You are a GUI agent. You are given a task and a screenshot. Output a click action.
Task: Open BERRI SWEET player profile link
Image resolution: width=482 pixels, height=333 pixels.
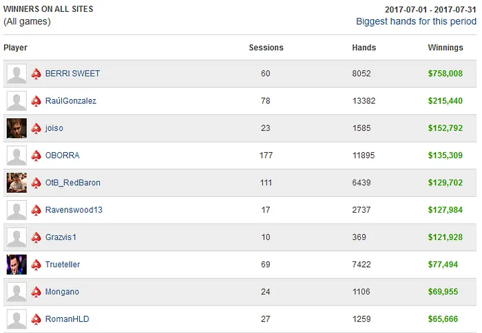click(x=72, y=74)
